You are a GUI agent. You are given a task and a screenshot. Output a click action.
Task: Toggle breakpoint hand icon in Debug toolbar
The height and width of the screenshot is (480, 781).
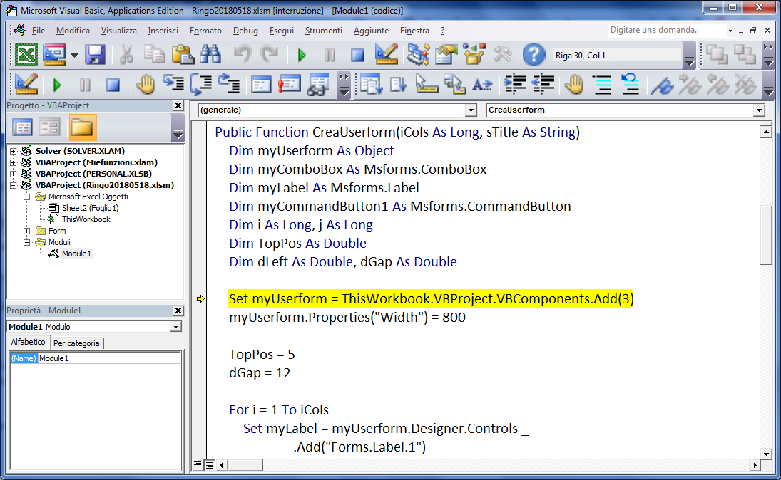[145, 85]
